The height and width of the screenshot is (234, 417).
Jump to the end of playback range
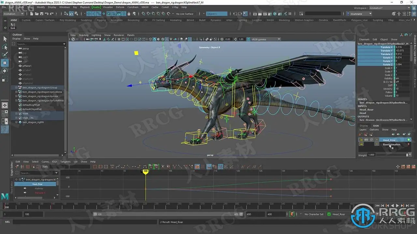click(412, 205)
